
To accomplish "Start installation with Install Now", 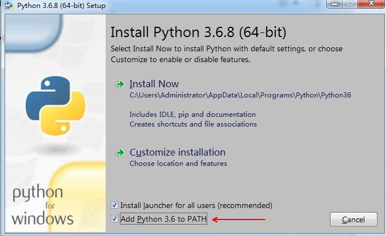I will [154, 84].
